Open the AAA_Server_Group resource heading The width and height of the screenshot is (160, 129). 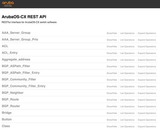pyautogui.click(x=16, y=33)
